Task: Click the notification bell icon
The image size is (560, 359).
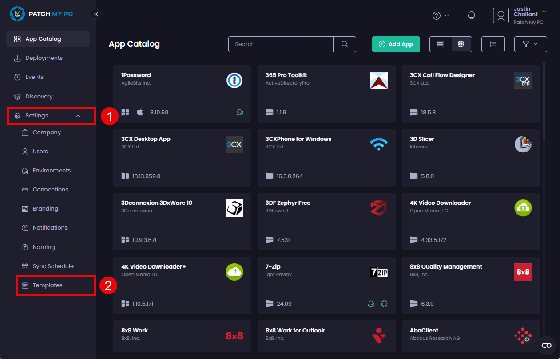Action: pyautogui.click(x=471, y=15)
